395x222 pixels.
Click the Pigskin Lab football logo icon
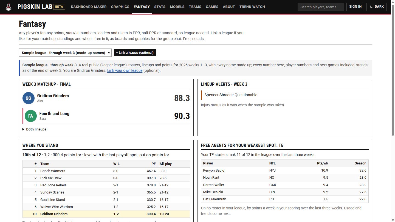[9, 7]
